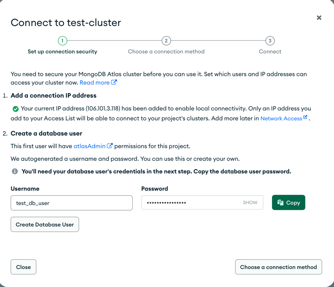Screen dimensions: 334x287
Task: Click the clipboard icon inside Copy button
Action: [281, 202]
